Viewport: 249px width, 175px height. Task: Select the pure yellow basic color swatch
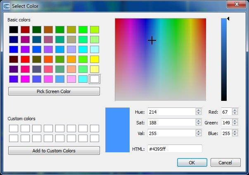coord(95,59)
